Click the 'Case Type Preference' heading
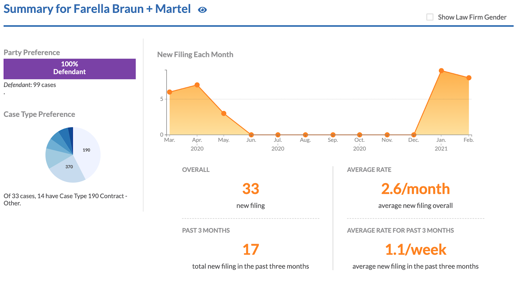 (x=39, y=115)
